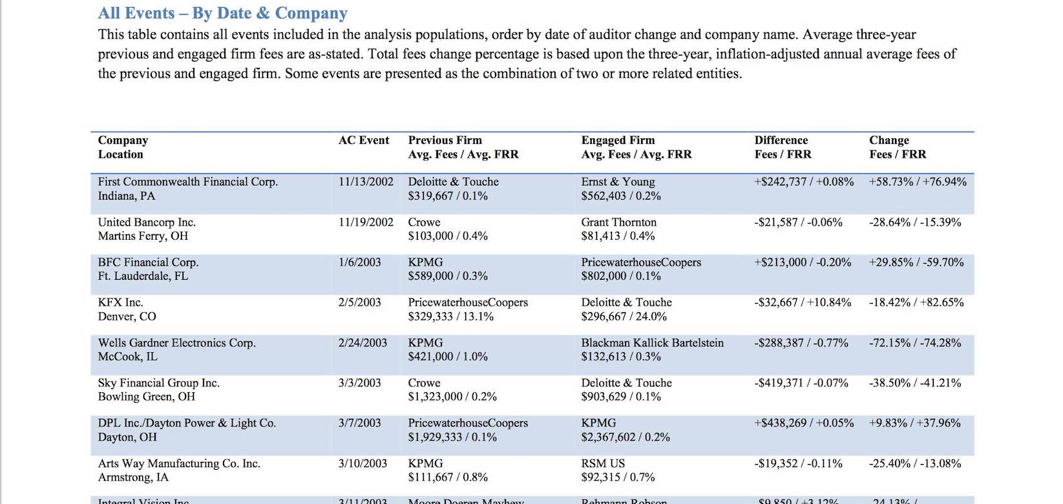The width and height of the screenshot is (1063, 504).
Task: Select the First Commonwealth Financial Corp. row
Action: [x=187, y=182]
